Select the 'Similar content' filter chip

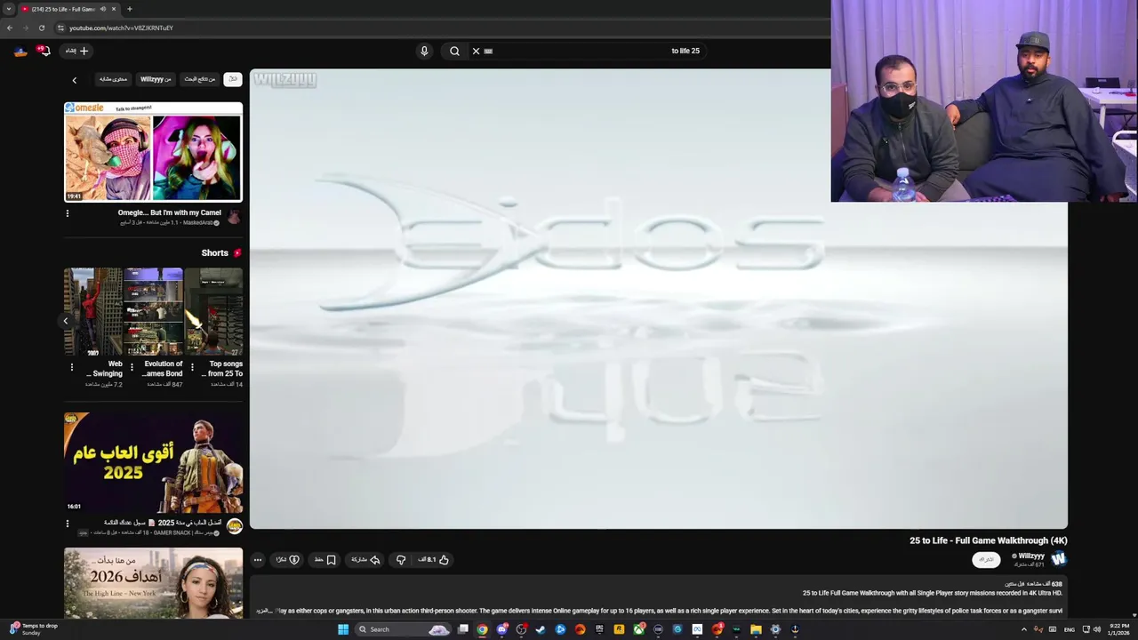click(113, 79)
